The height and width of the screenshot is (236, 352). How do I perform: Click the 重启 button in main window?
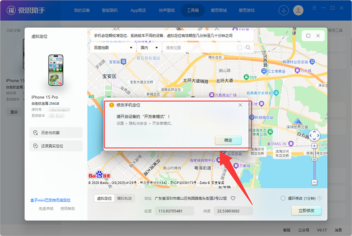[x=14, y=112]
